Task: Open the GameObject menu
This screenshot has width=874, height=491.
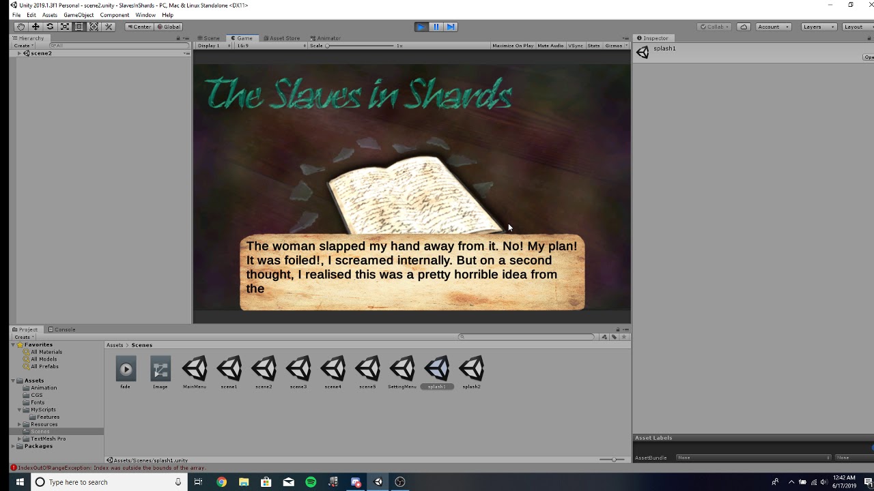Action: click(79, 15)
